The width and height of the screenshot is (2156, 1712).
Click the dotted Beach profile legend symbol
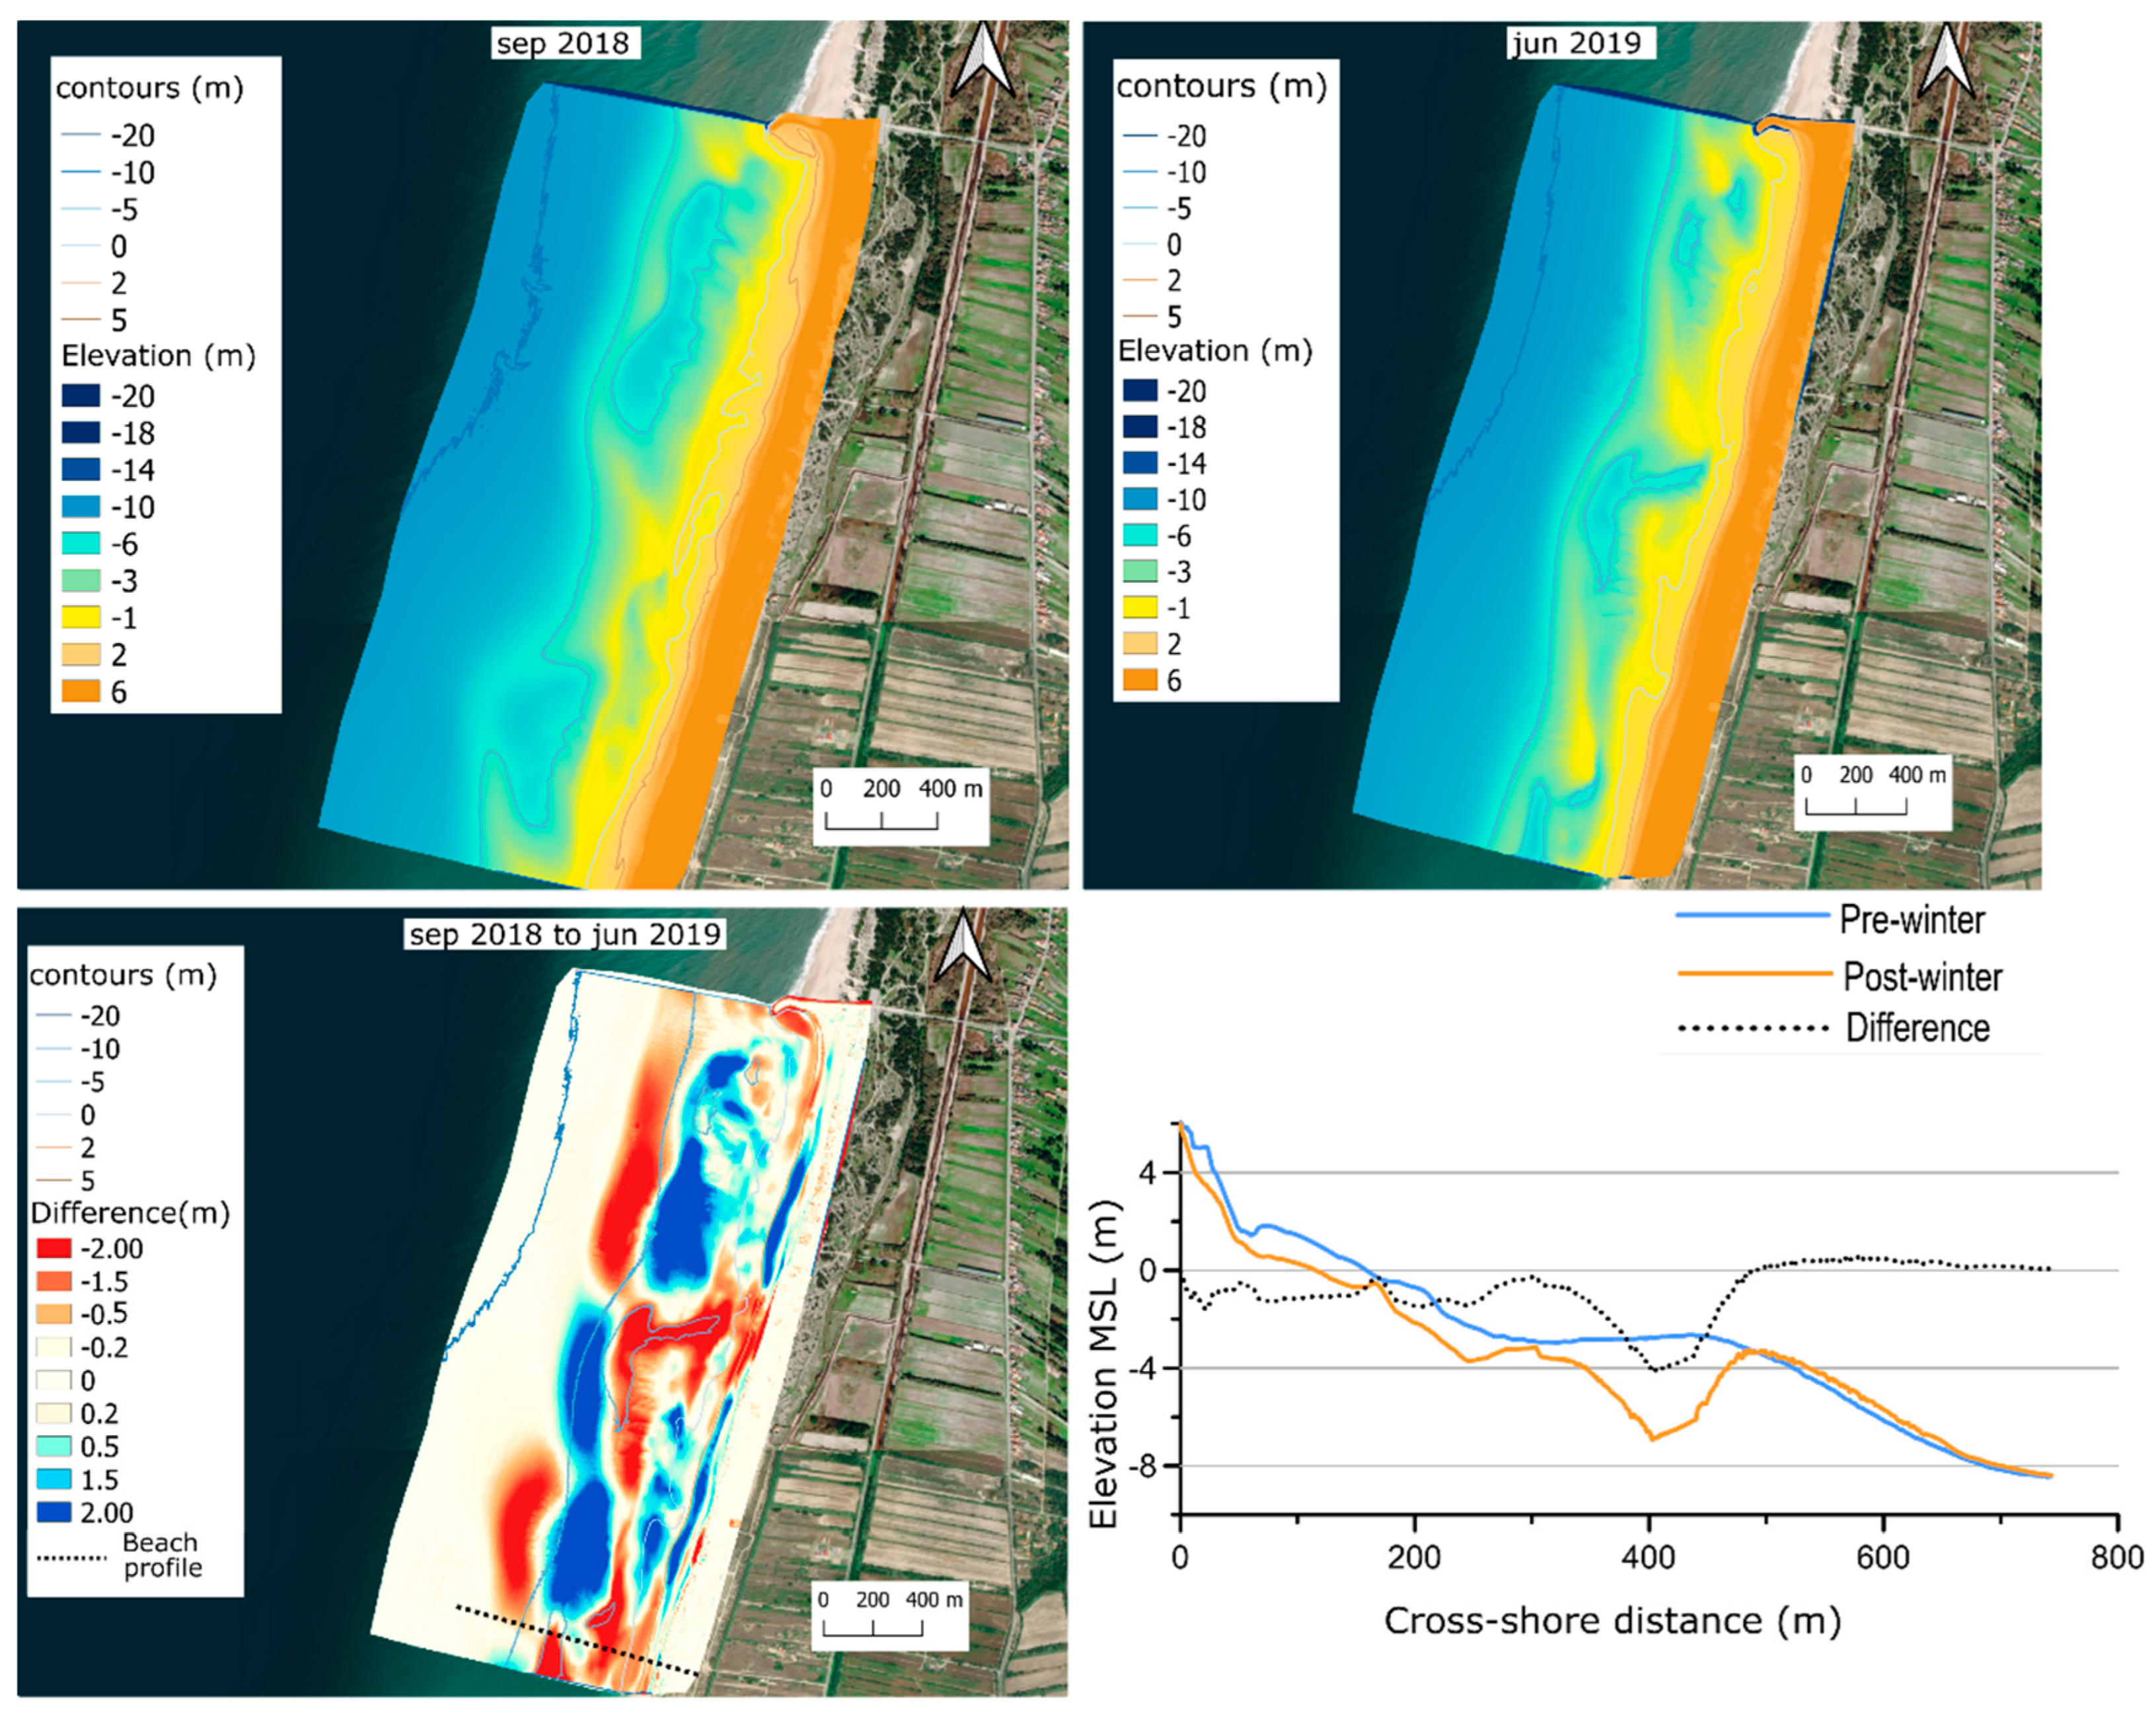coord(71,1557)
